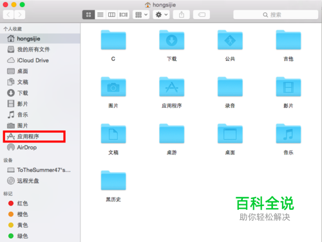Close the Finder window with red button
322x242 pixels.
pos(6,4)
